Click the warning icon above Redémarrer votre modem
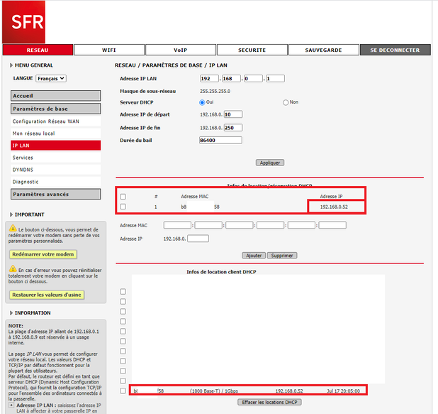 [11, 229]
